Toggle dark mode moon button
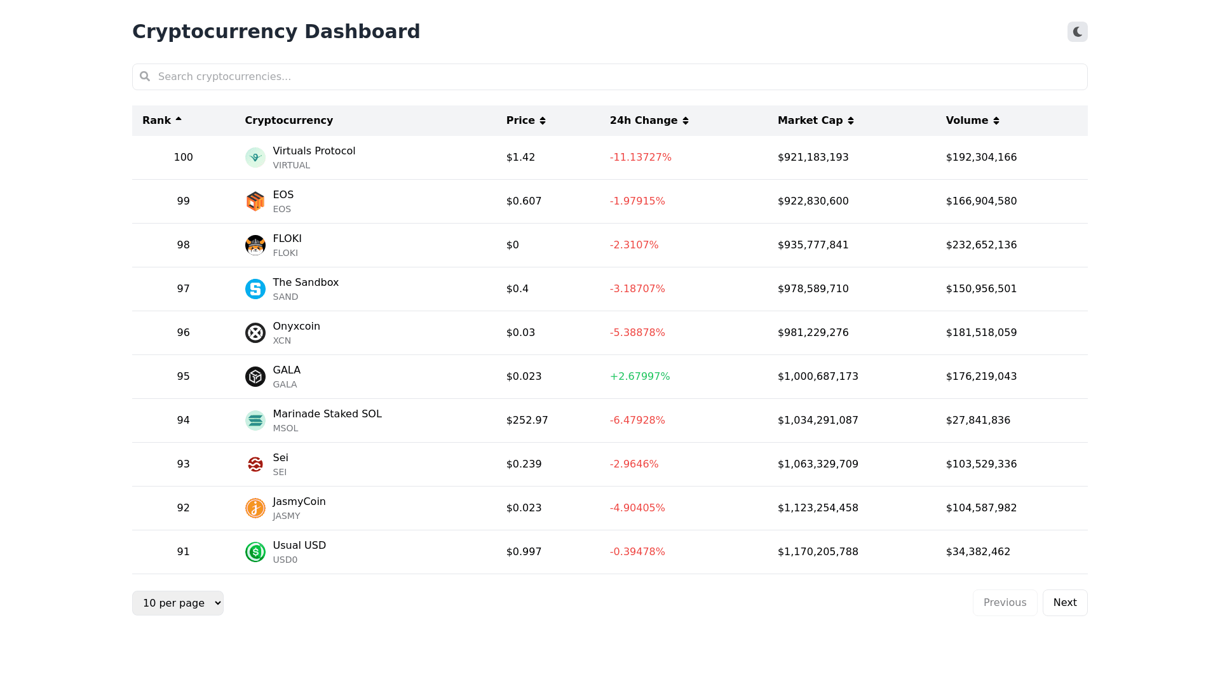The image size is (1220, 686). tap(1077, 32)
